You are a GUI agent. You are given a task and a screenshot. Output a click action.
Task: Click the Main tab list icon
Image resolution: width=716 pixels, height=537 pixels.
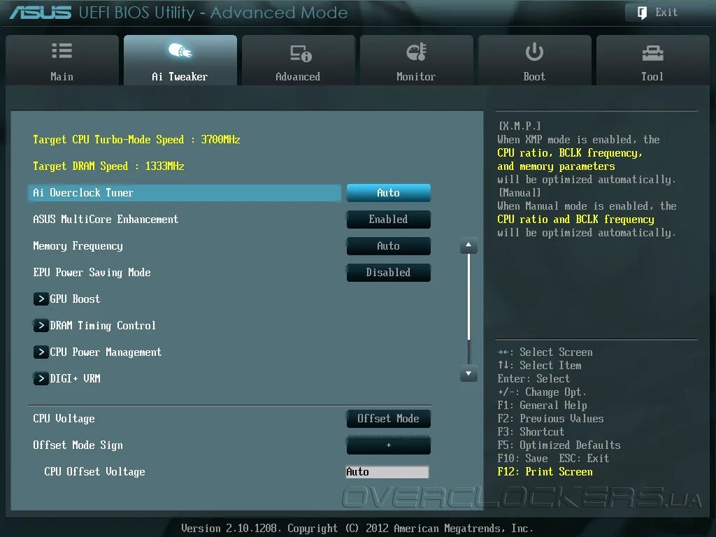point(62,50)
